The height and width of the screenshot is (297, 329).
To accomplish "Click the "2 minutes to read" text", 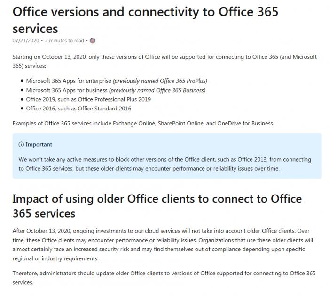I will click(64, 41).
